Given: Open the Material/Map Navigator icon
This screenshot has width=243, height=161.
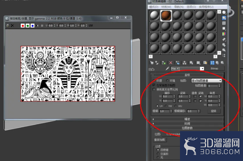Looking at the screenshot, I should 224,55.
